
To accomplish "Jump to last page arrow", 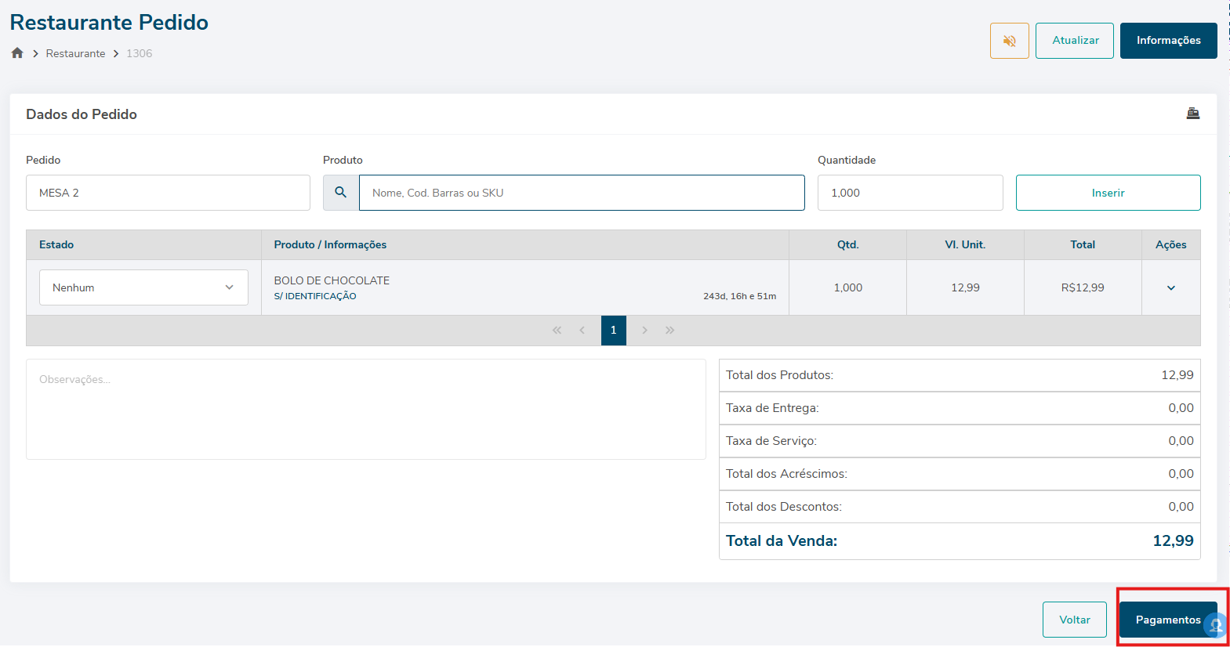I will [x=670, y=331].
